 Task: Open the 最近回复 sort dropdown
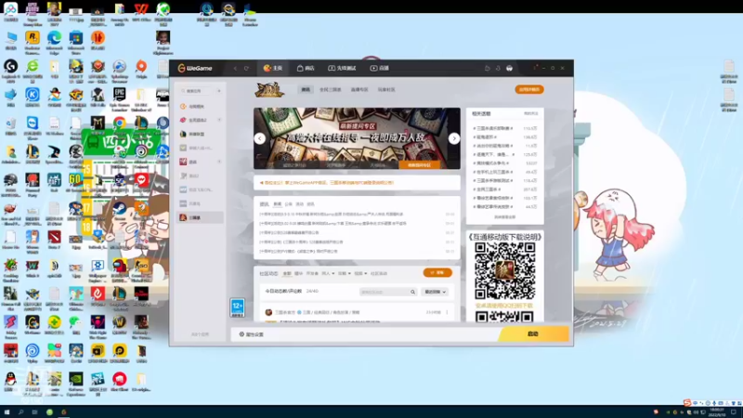[435, 292]
